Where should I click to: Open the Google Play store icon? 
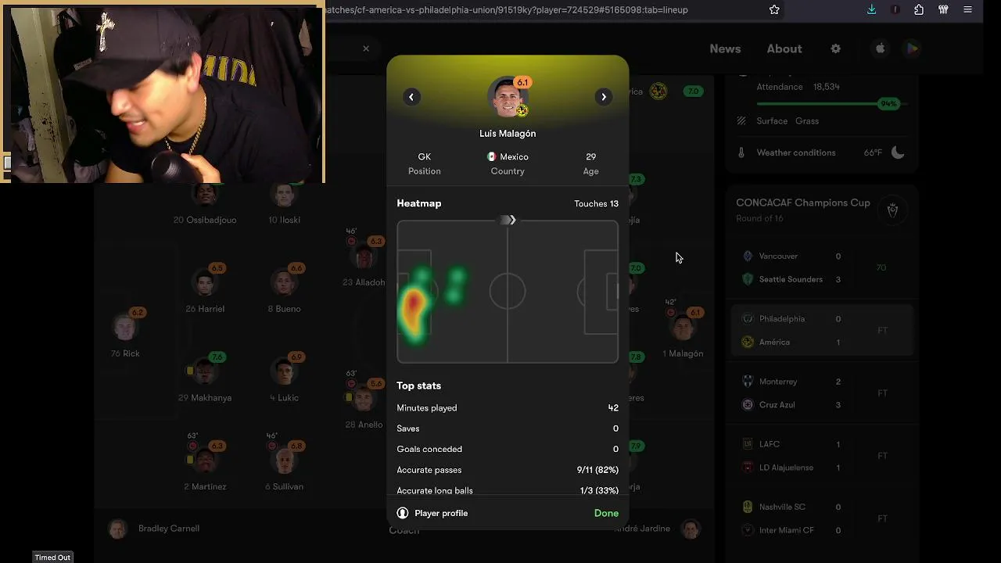click(x=912, y=48)
